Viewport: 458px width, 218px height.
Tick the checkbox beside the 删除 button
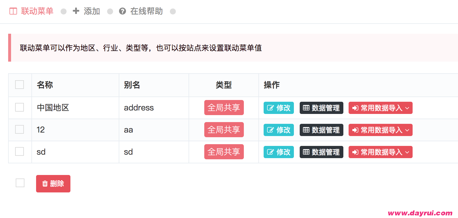click(x=20, y=183)
